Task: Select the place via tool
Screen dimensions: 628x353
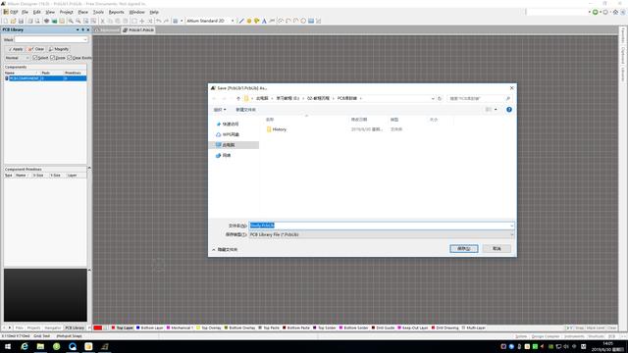Action: pos(257,21)
